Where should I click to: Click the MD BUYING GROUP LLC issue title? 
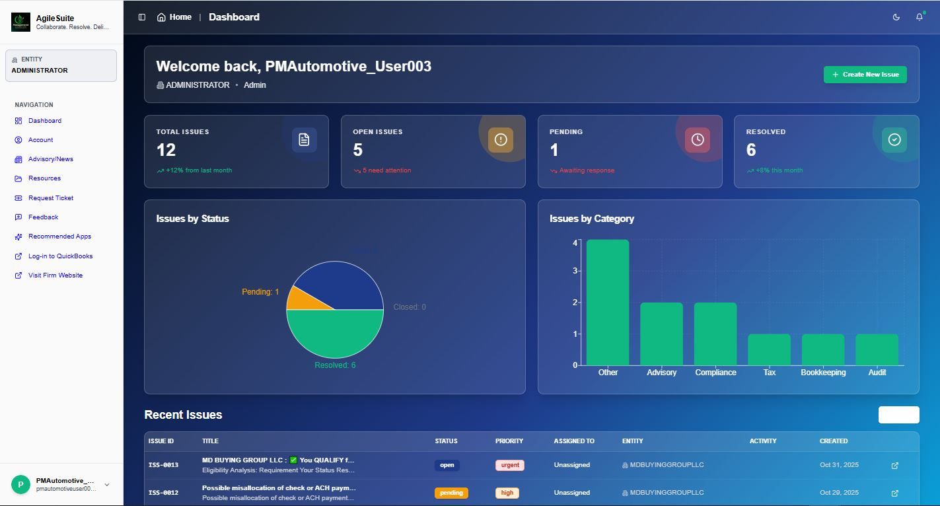(278, 460)
